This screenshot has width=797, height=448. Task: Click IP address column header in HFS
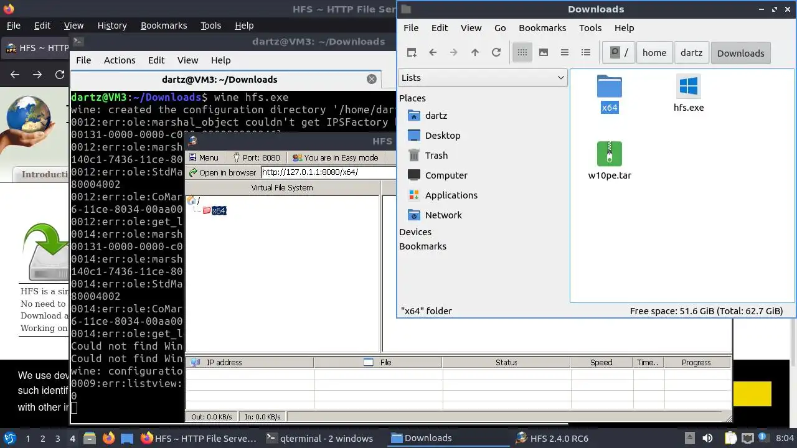[x=250, y=362]
